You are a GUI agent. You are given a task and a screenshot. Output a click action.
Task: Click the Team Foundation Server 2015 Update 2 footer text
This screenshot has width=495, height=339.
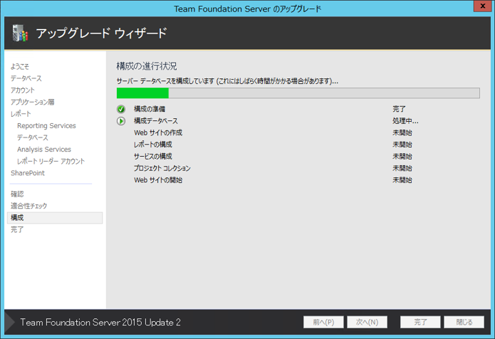[100, 322]
